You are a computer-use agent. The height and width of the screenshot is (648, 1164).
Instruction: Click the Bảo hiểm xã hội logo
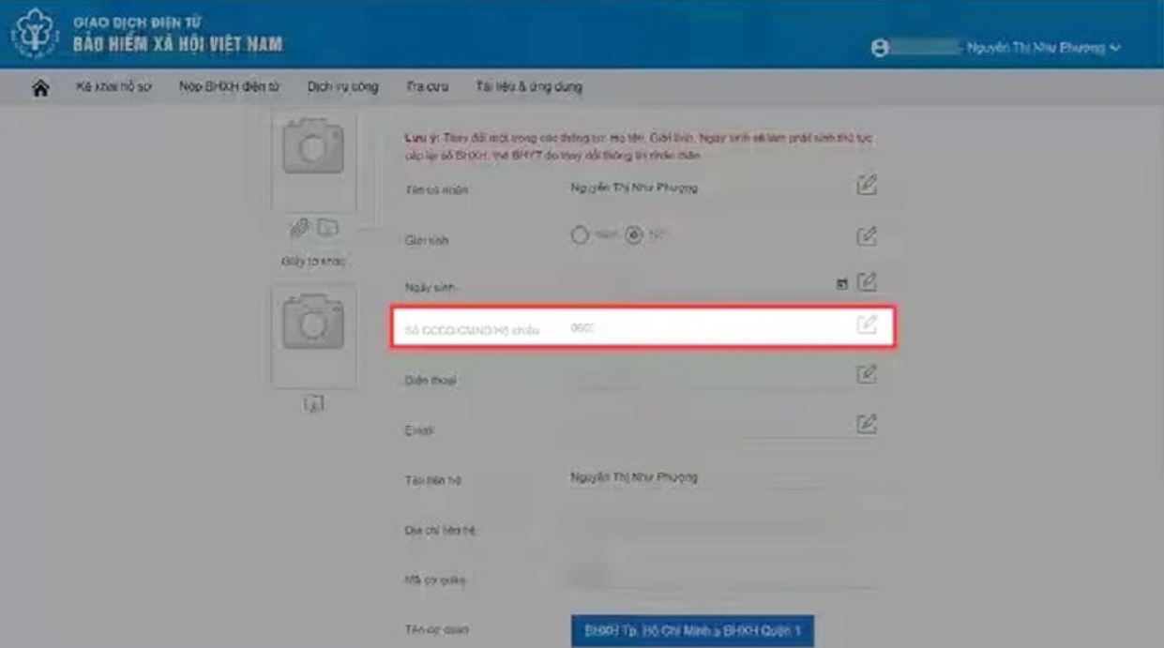[x=35, y=34]
